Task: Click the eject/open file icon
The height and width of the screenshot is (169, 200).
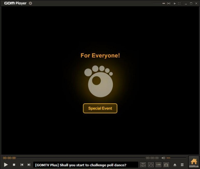Action: (x=175, y=165)
